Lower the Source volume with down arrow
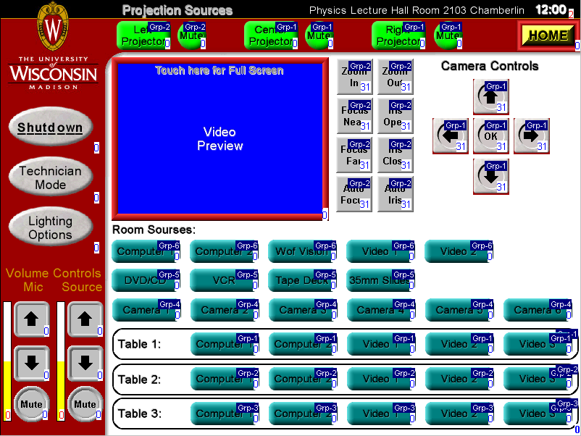The width and height of the screenshot is (581, 436). (85, 363)
